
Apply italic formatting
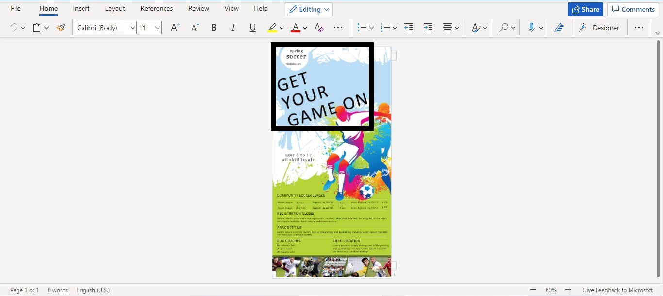pos(233,28)
